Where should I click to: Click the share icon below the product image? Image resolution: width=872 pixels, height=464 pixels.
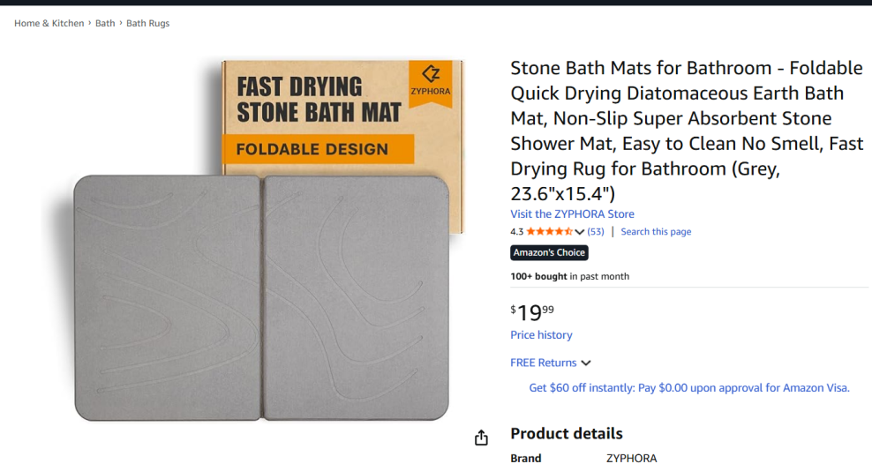coord(481,438)
